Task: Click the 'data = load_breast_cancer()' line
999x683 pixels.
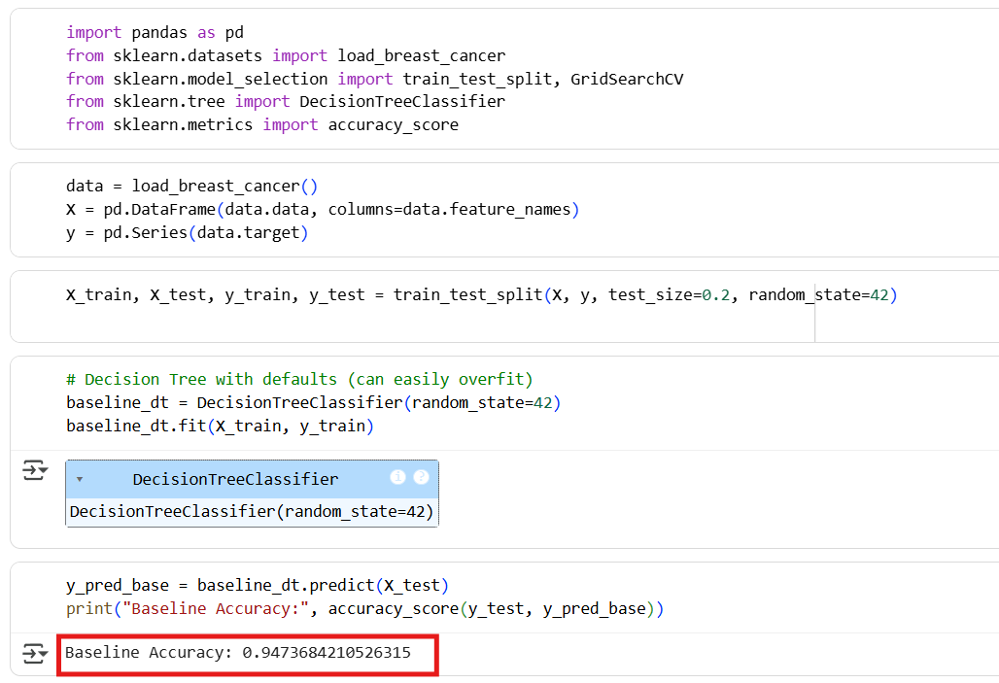Action: click(191, 187)
